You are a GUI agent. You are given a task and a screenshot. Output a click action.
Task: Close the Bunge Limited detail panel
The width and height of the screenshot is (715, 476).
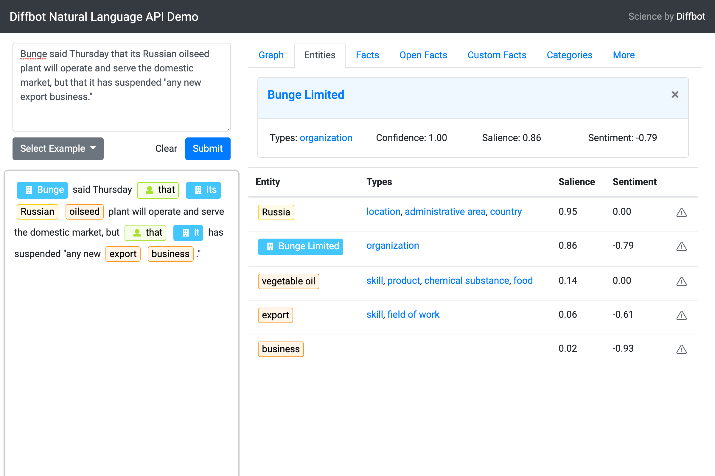[x=675, y=95]
